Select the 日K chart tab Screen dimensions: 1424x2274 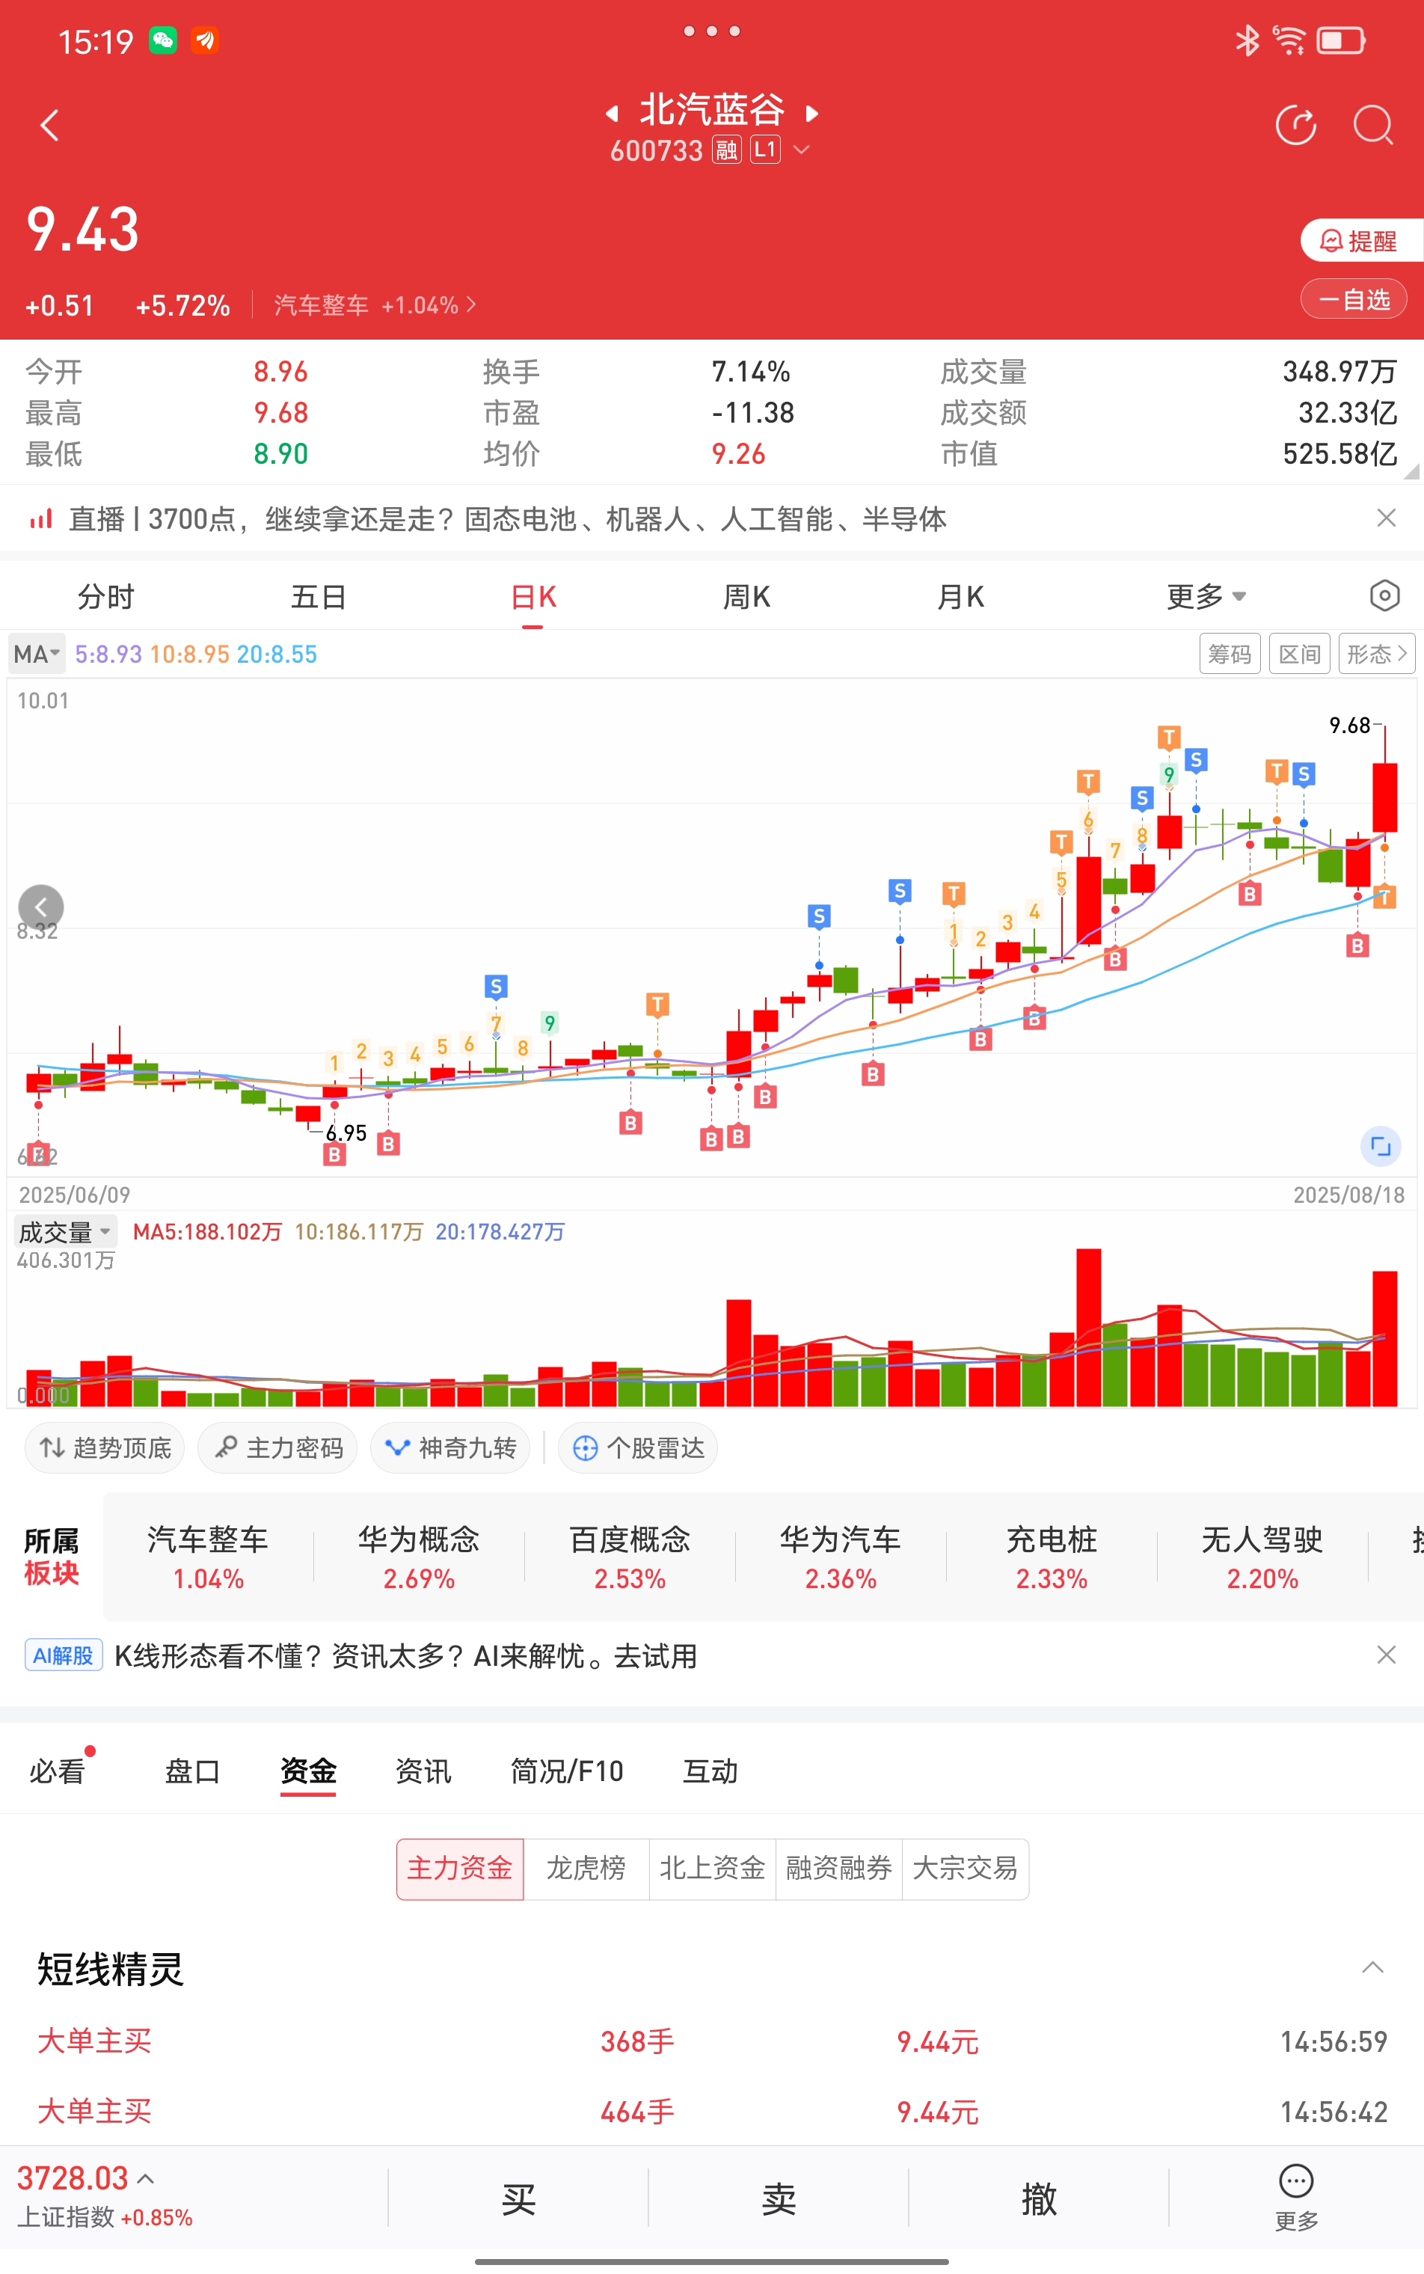tap(533, 596)
